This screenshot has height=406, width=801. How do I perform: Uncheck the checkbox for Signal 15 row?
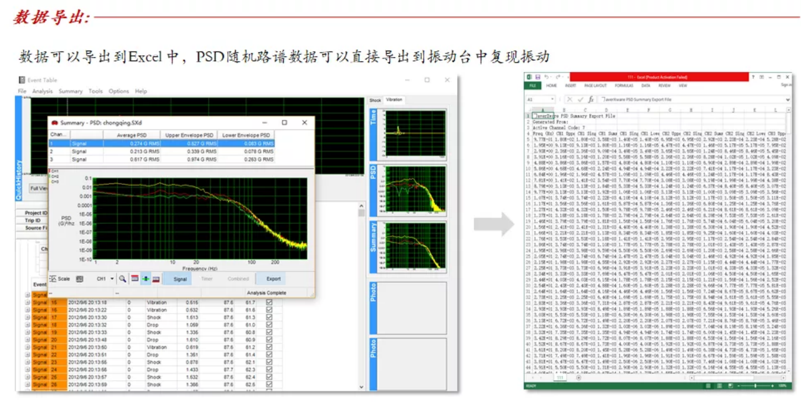pyautogui.click(x=269, y=302)
